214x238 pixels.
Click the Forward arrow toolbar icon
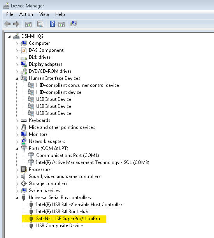coord(16,24)
